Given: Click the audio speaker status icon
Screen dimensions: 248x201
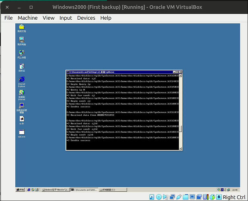Looking at the screenshot, I should [165, 197].
